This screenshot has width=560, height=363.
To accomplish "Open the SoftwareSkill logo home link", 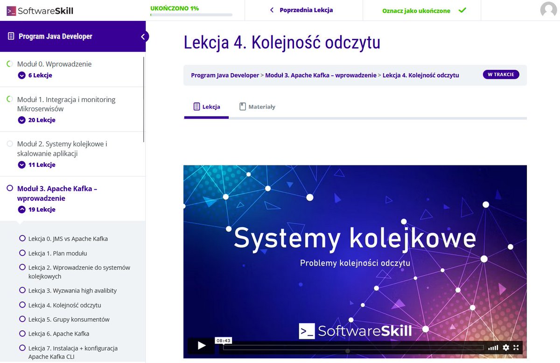I will [40, 10].
